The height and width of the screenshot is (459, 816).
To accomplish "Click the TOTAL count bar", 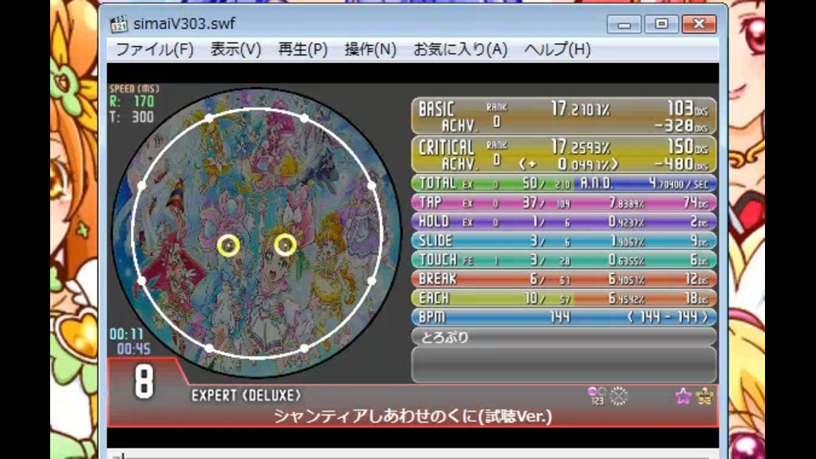I will [493, 184].
